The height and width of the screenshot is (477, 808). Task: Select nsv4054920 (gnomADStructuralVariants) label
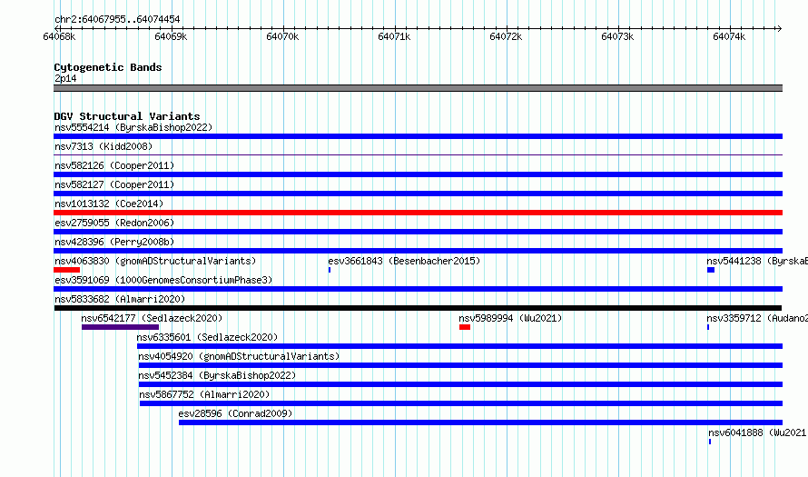[239, 356]
